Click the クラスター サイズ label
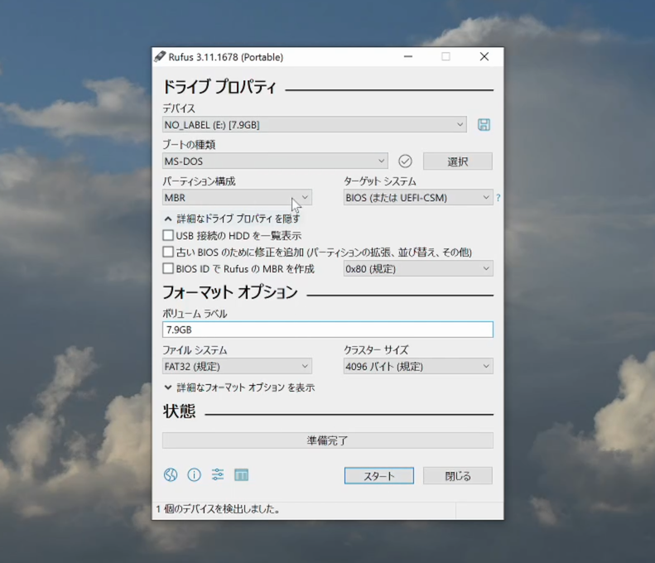This screenshot has width=655, height=563. point(376,350)
